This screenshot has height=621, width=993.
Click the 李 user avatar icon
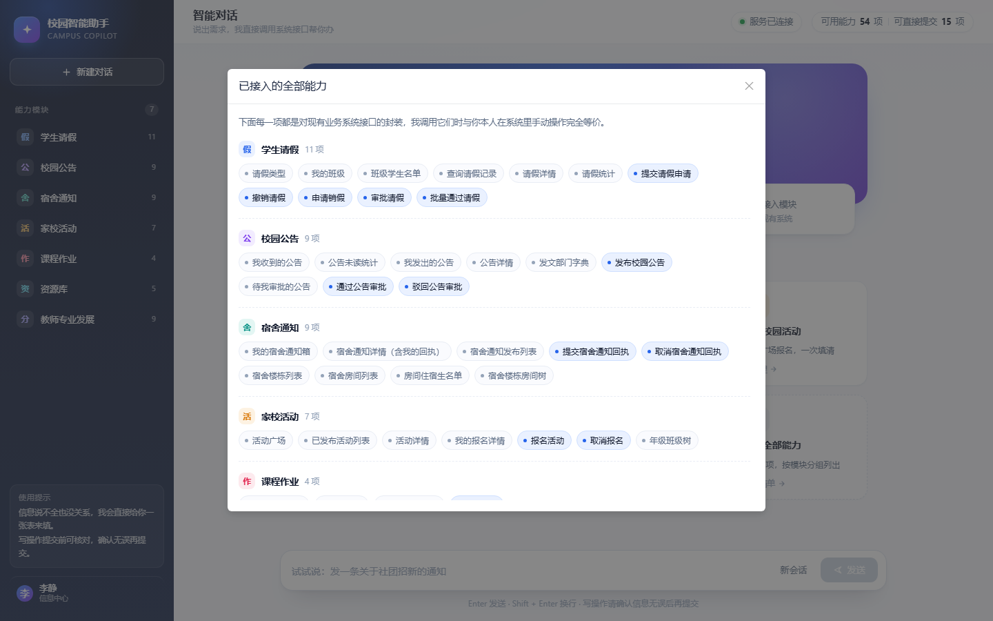point(25,593)
